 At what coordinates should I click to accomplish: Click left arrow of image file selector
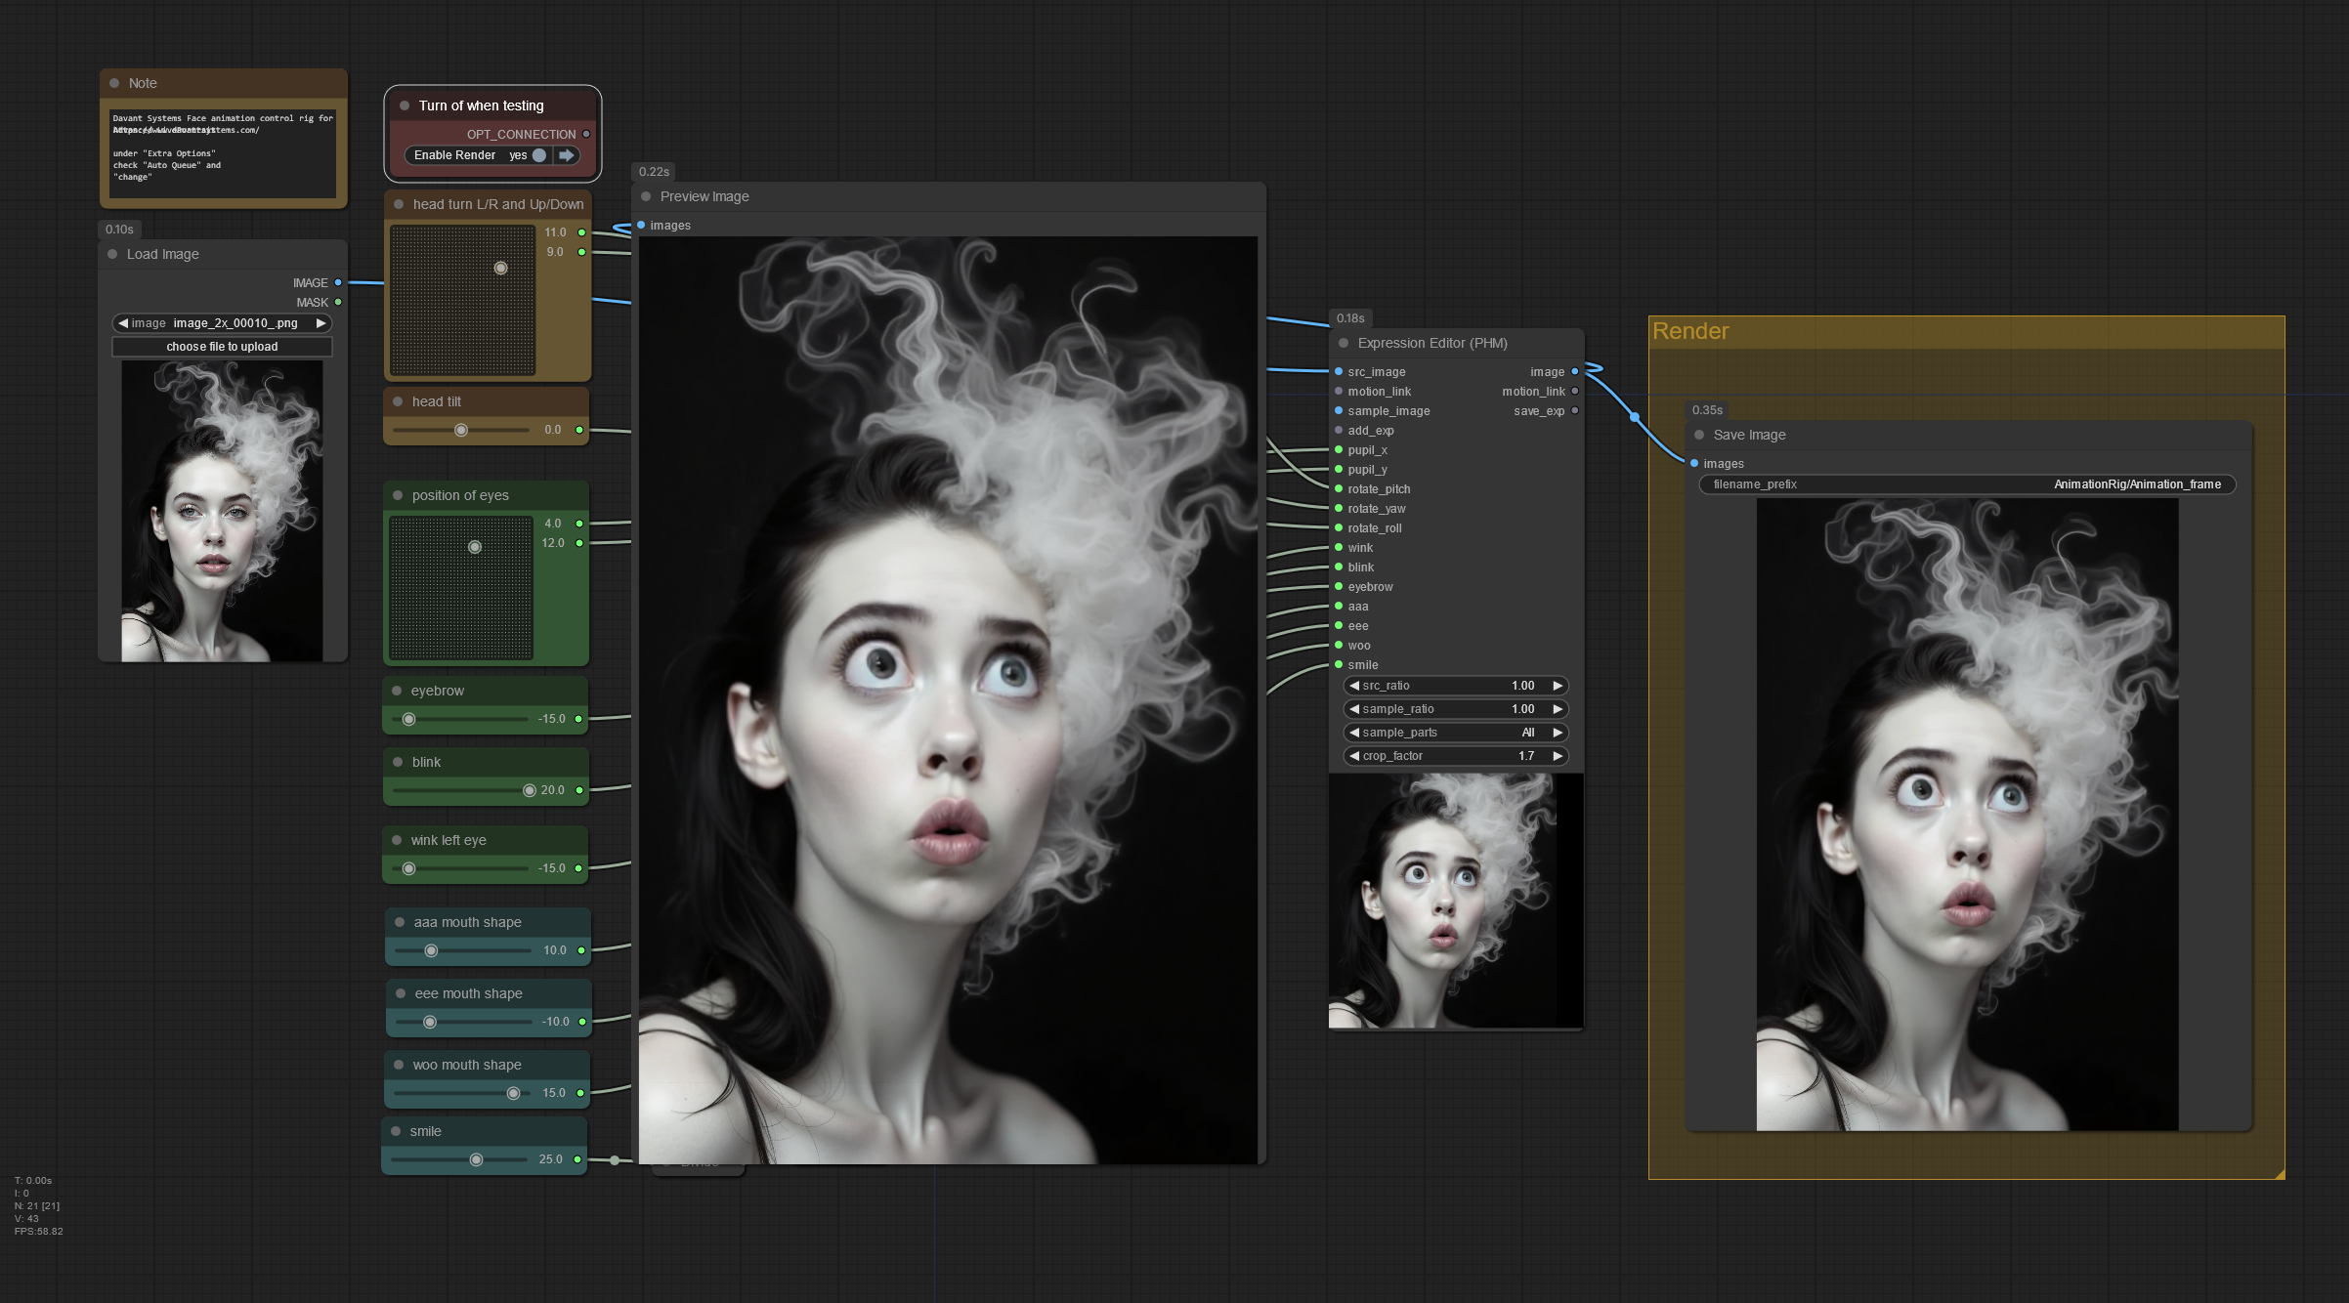click(123, 323)
